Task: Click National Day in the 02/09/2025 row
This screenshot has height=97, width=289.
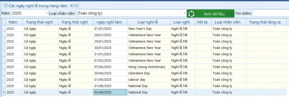Action: [x=149, y=92]
